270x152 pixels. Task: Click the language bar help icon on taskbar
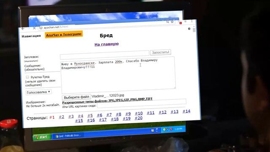(x=152, y=130)
